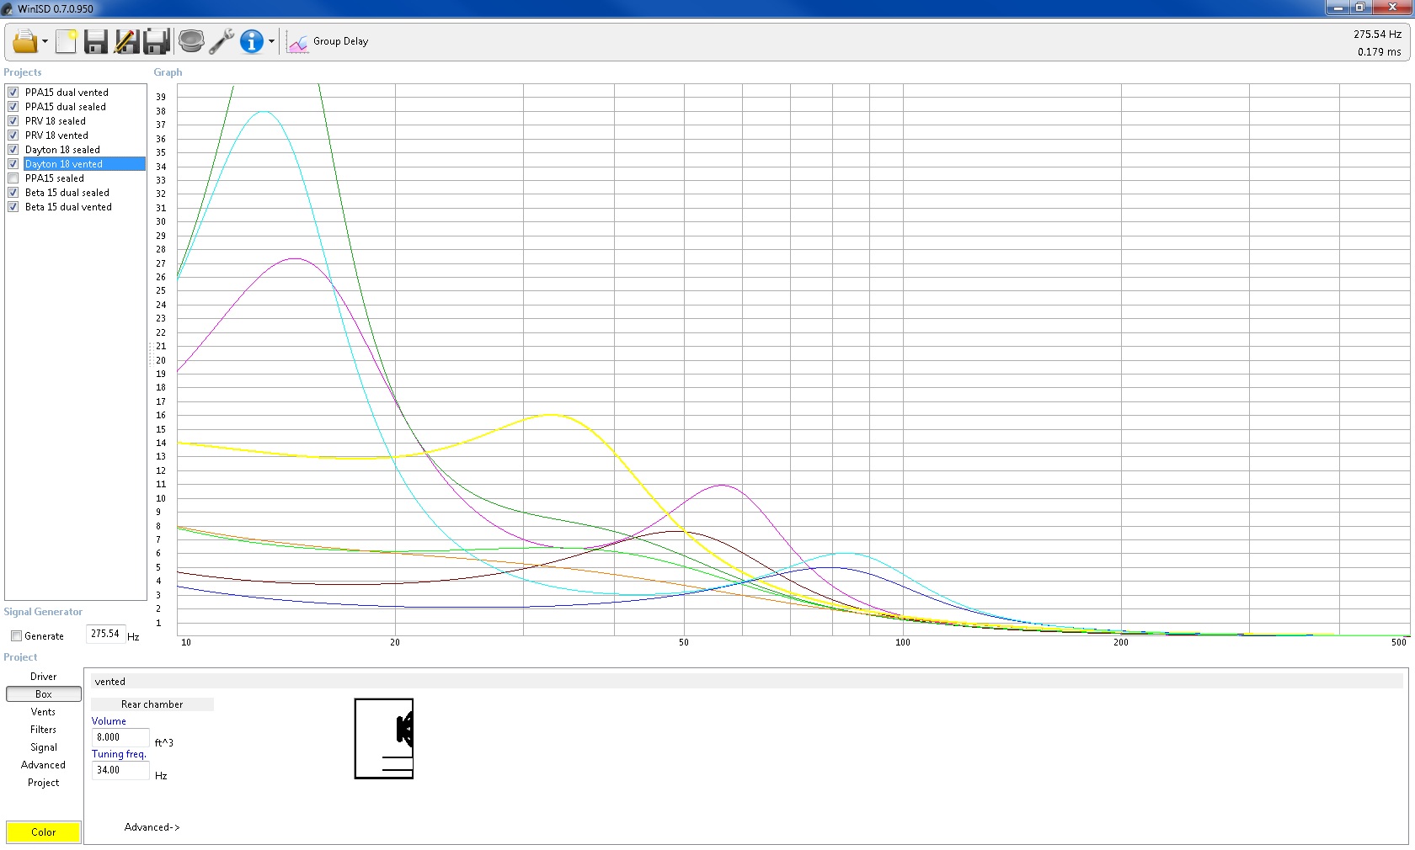Switch to the Vents tab

[x=44, y=712]
